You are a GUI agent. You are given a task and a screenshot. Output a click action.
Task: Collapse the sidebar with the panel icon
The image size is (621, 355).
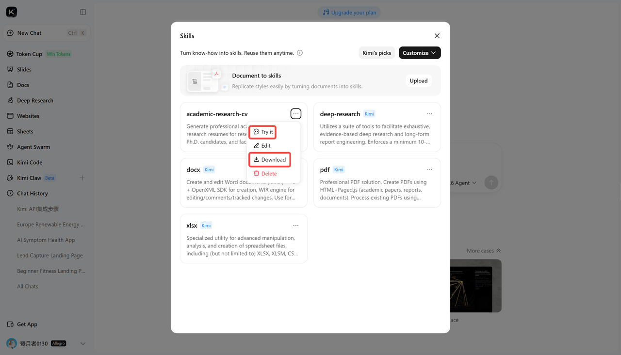click(x=83, y=12)
